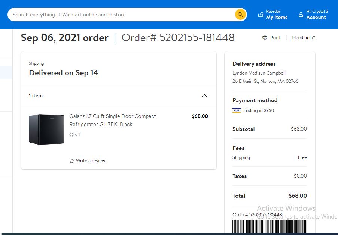Expand the 1 item row label
This screenshot has width=338, height=235.
pos(36,95)
